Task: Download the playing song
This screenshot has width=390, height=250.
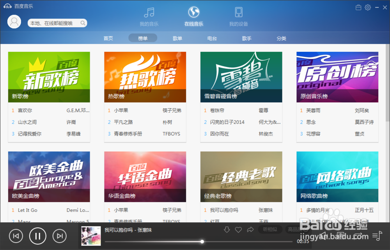Action: 227,230
